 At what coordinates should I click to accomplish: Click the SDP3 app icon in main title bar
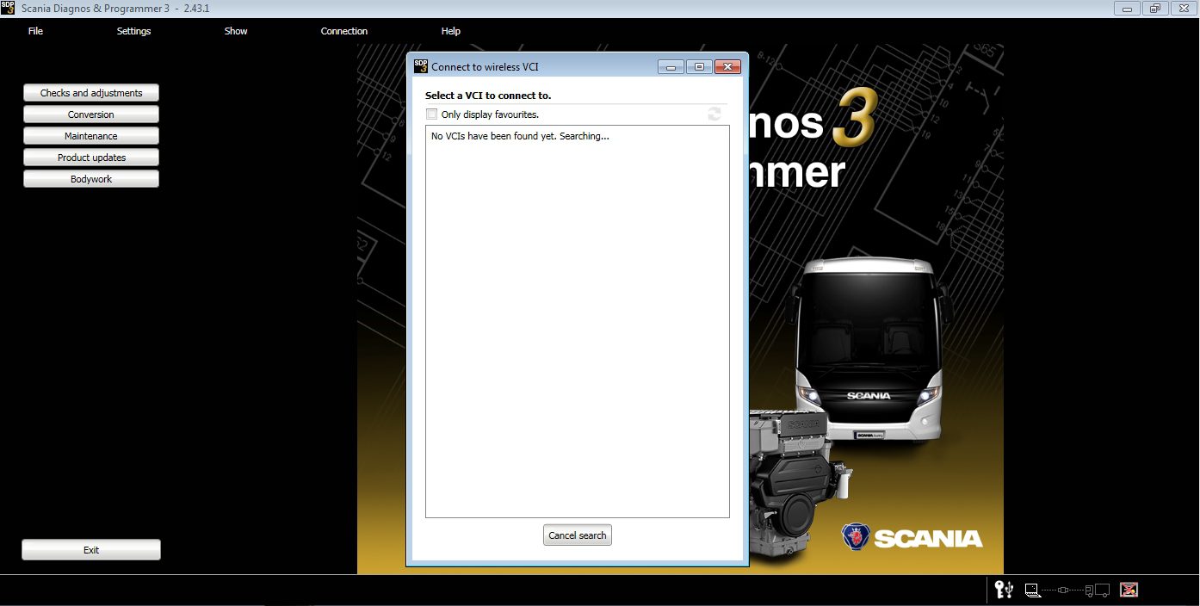(x=8, y=8)
